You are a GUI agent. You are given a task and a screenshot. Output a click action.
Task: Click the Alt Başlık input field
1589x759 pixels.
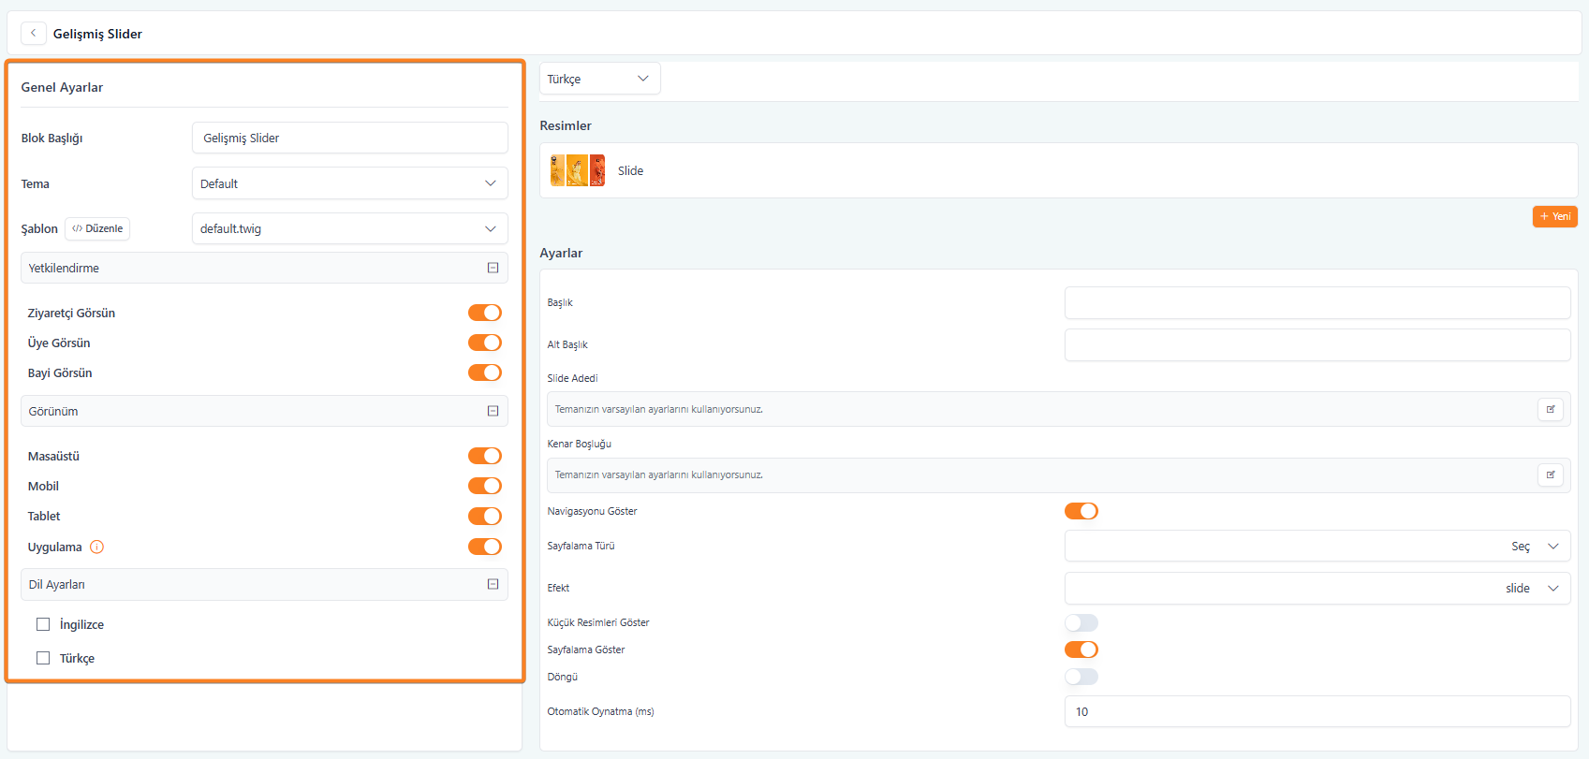[1317, 344]
